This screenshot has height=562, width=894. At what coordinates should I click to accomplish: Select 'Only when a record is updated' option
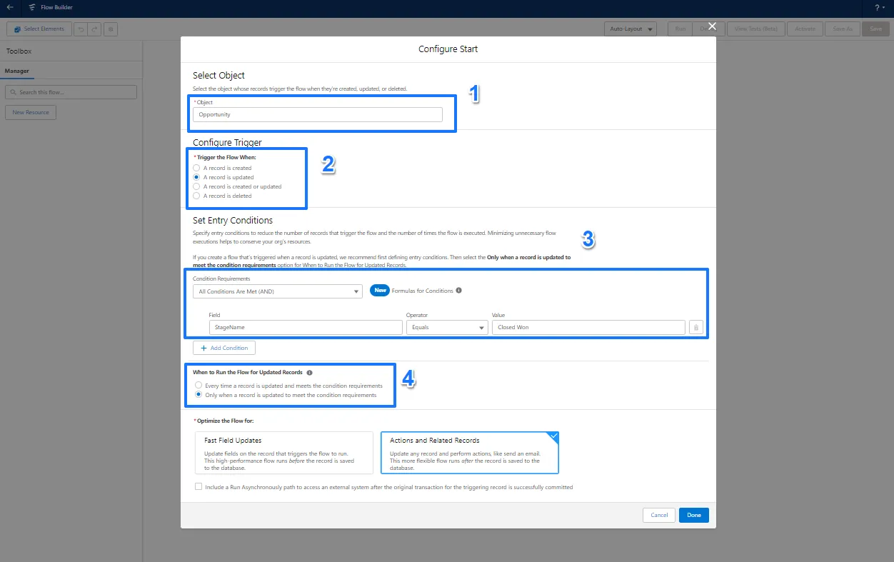[x=199, y=395]
